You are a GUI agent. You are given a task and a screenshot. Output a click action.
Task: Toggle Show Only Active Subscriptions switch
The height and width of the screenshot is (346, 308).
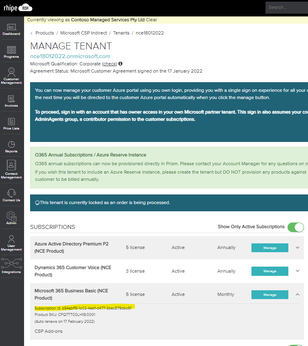pos(296,227)
